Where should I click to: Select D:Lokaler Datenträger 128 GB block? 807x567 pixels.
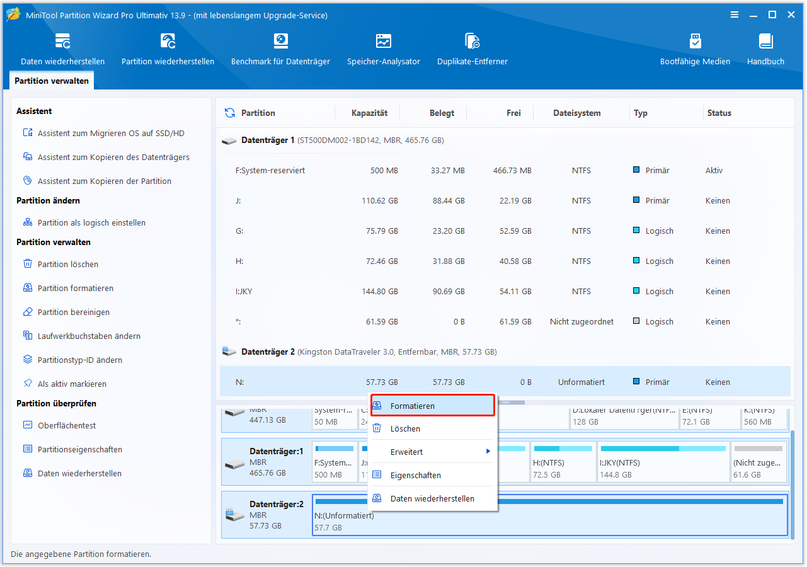click(x=623, y=418)
